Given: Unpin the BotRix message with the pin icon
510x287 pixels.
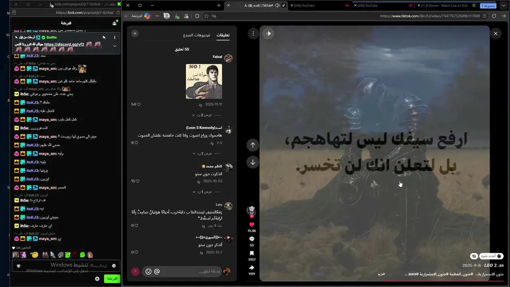Looking at the screenshot, I should pos(104,37).
